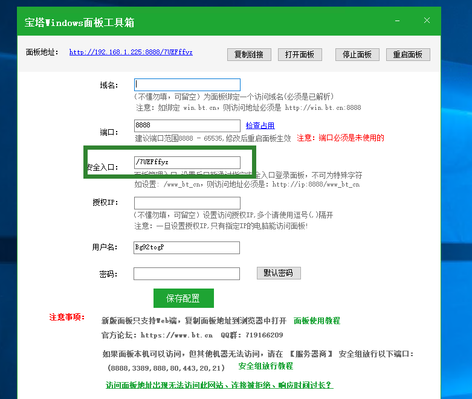Click the port list (8888,3389,888,80,443,20,21) text
This screenshot has height=399, width=472.
coord(166,368)
